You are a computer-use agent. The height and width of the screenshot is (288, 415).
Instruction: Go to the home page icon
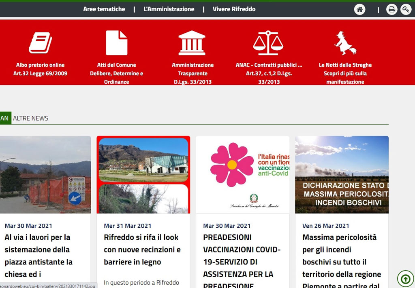(x=359, y=10)
